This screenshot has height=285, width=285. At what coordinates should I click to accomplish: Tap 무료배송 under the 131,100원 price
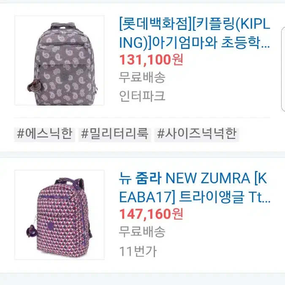(x=142, y=77)
